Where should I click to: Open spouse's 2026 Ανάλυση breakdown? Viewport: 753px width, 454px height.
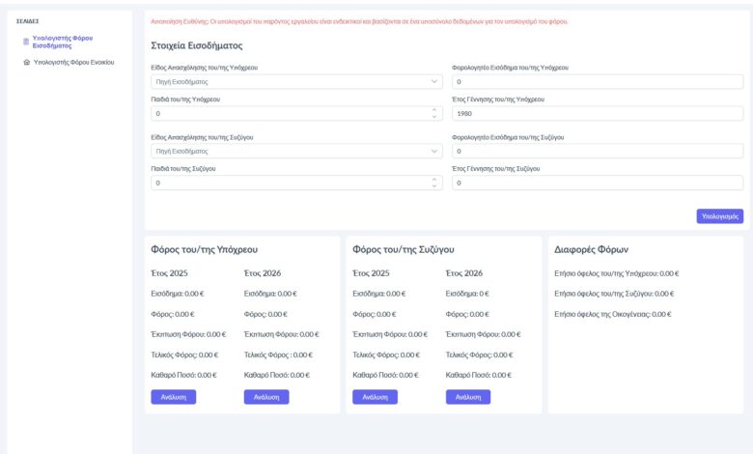pos(468,396)
